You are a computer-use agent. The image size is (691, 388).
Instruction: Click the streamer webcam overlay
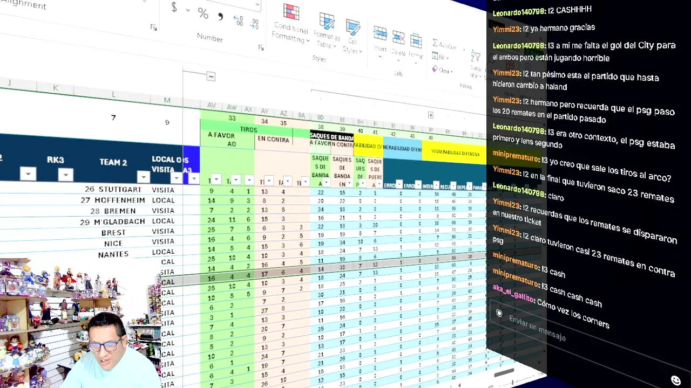(81, 323)
